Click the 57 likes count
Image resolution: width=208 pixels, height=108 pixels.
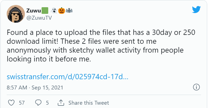coord(22,103)
